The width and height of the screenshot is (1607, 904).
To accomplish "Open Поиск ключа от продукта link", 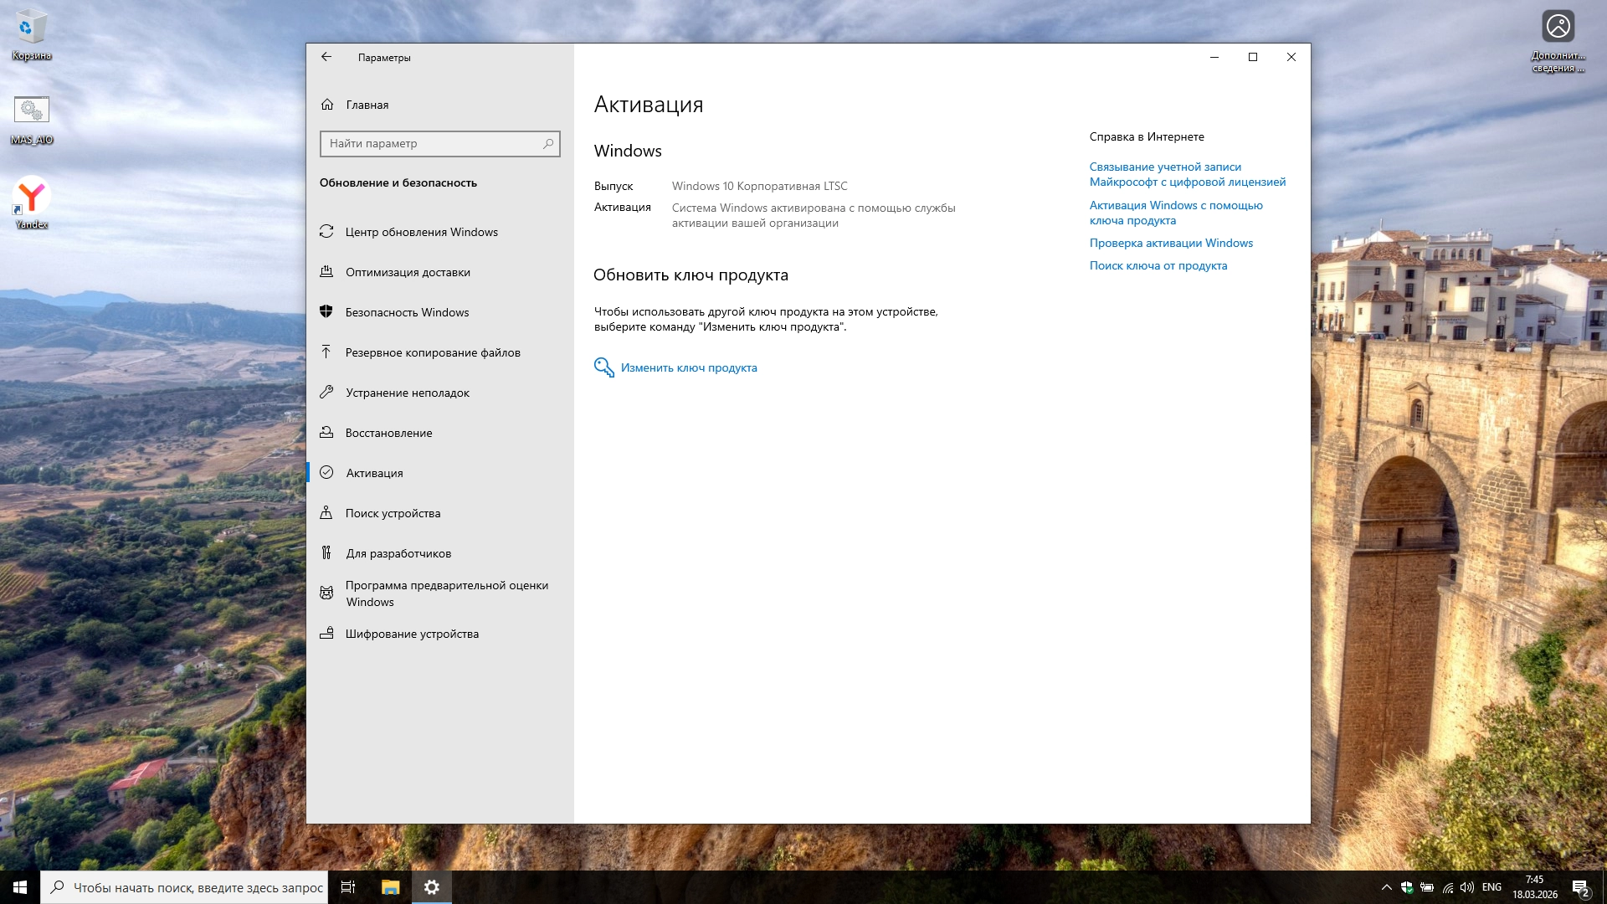I will pyautogui.click(x=1158, y=265).
